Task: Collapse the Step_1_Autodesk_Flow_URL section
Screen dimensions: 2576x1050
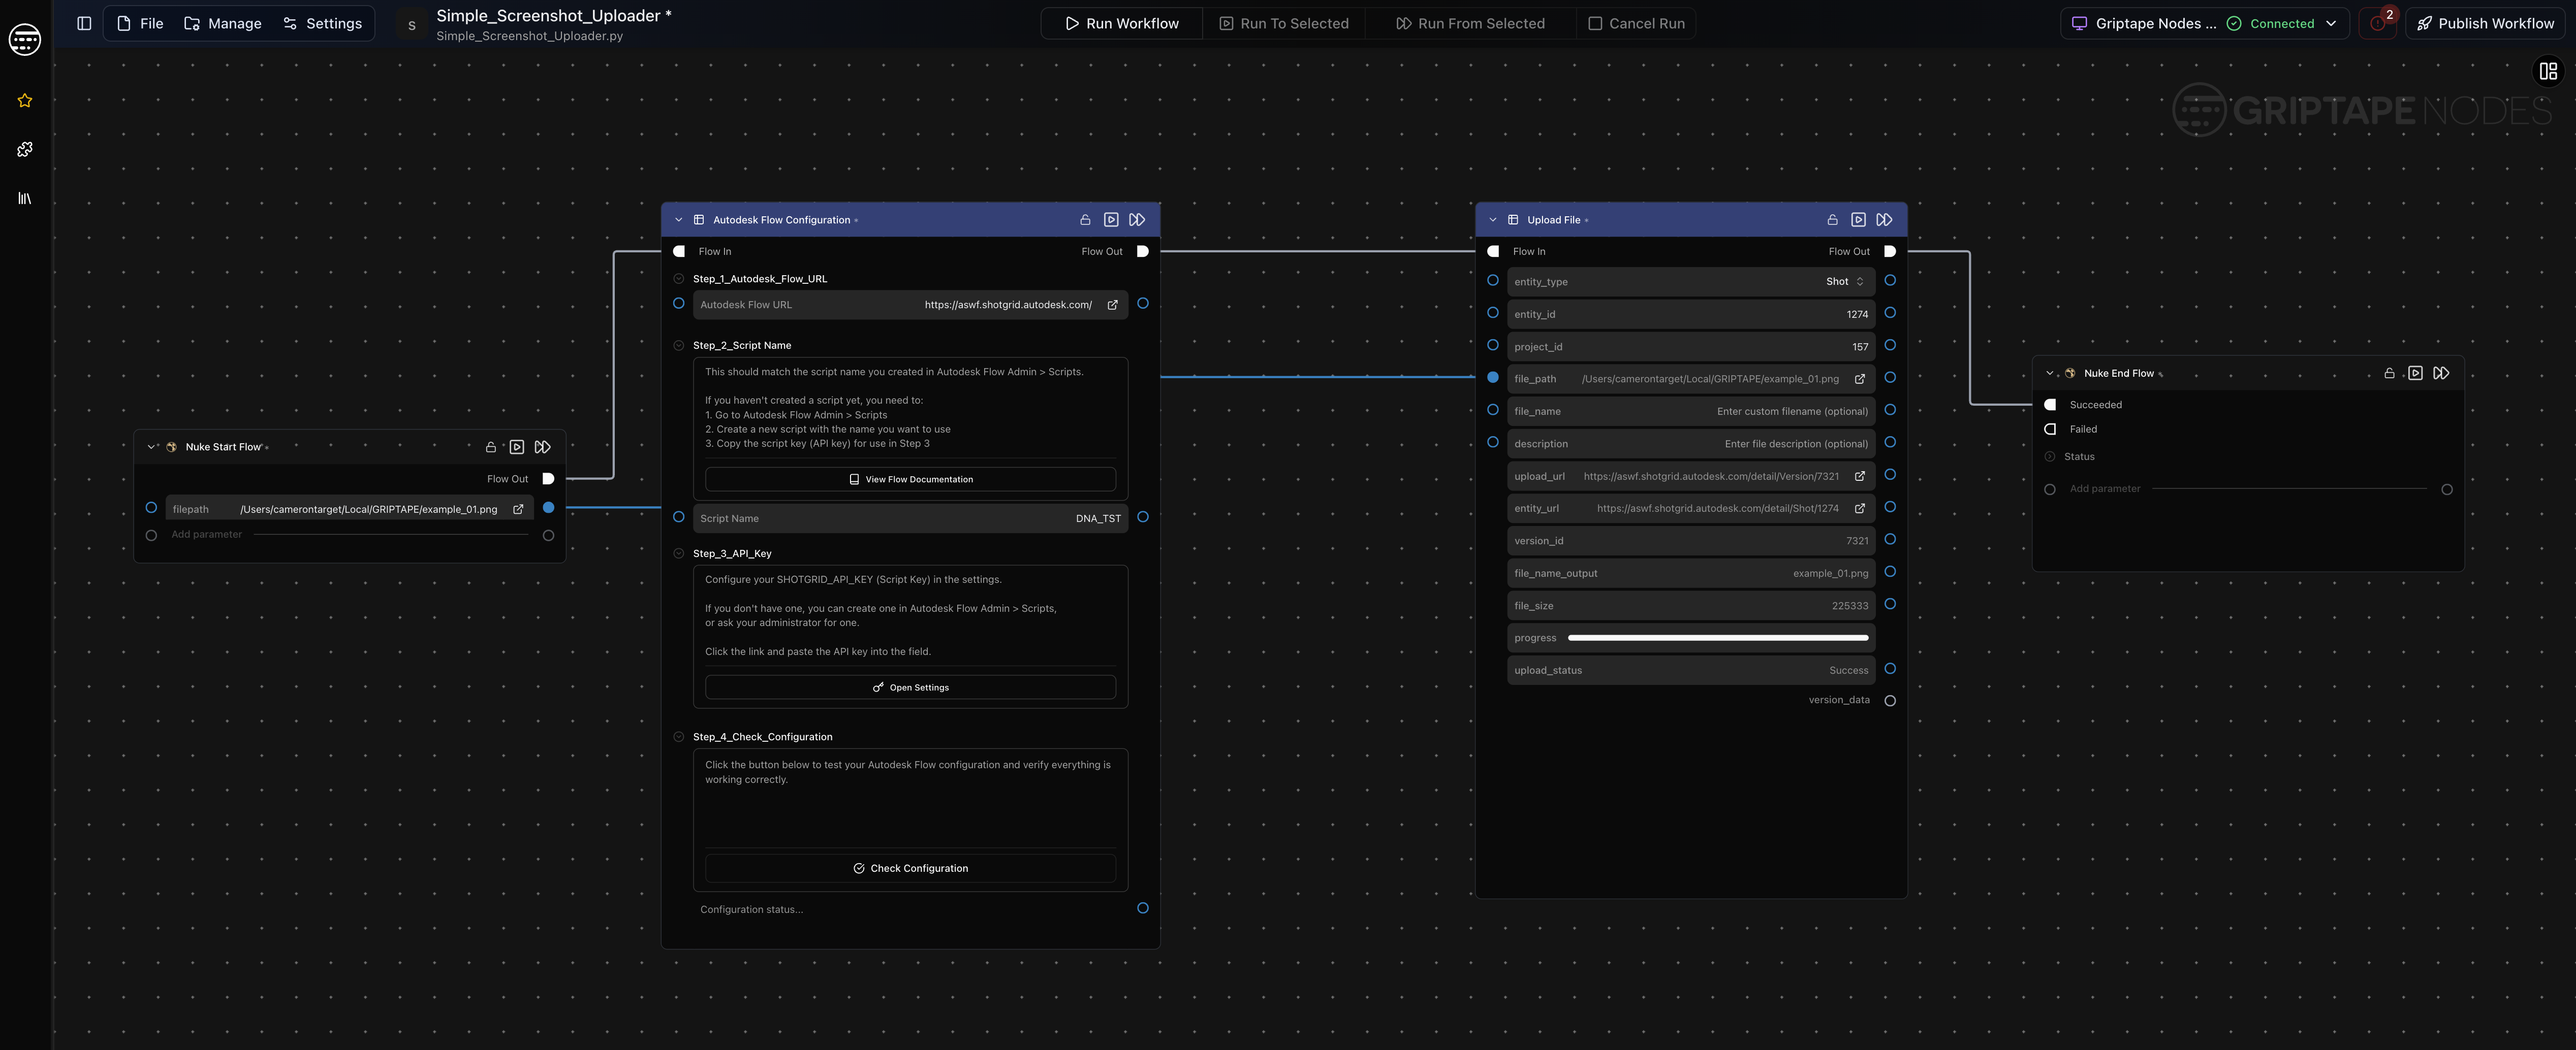Action: [x=679, y=279]
